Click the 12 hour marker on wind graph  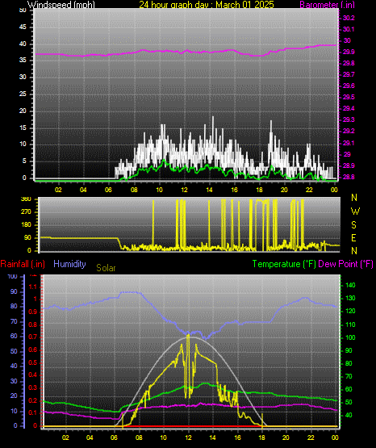click(184, 190)
